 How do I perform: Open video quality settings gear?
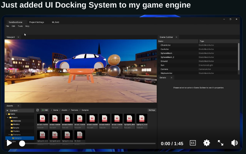pyautogui.click(x=207, y=143)
